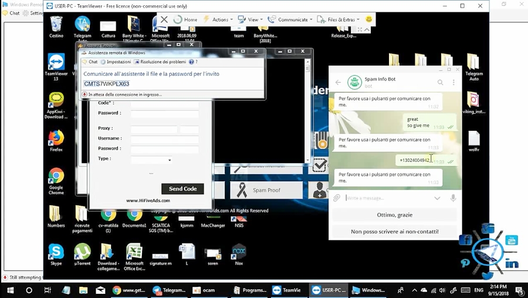Image resolution: width=528 pixels, height=298 pixels.
Task: Open the TeamViewer 13 desktop shortcut
Action: pos(56,67)
